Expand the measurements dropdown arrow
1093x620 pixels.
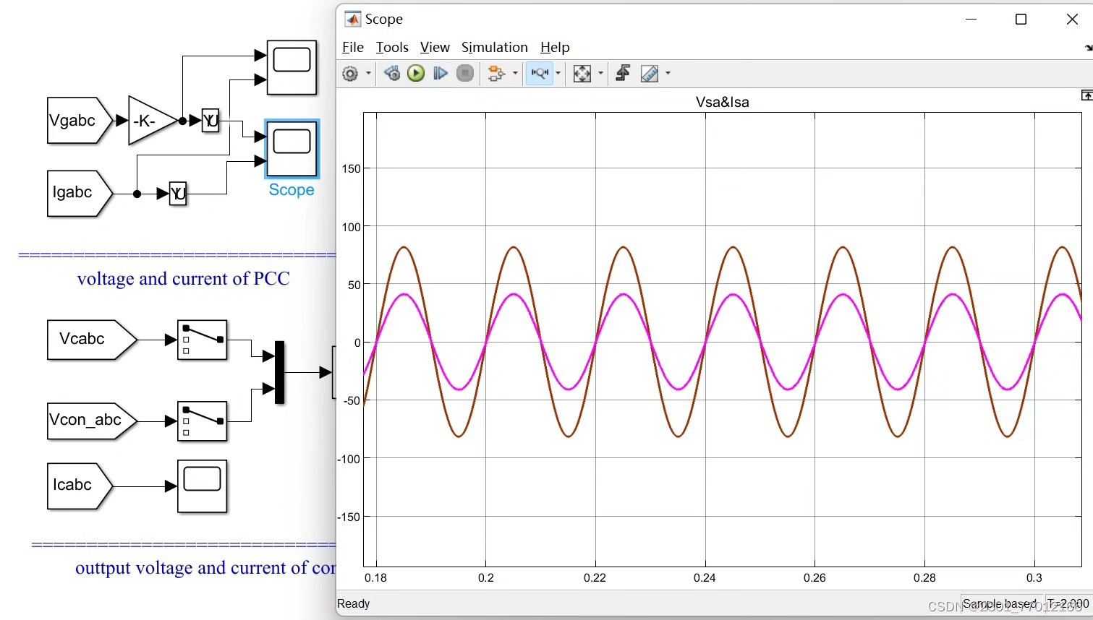coord(668,74)
